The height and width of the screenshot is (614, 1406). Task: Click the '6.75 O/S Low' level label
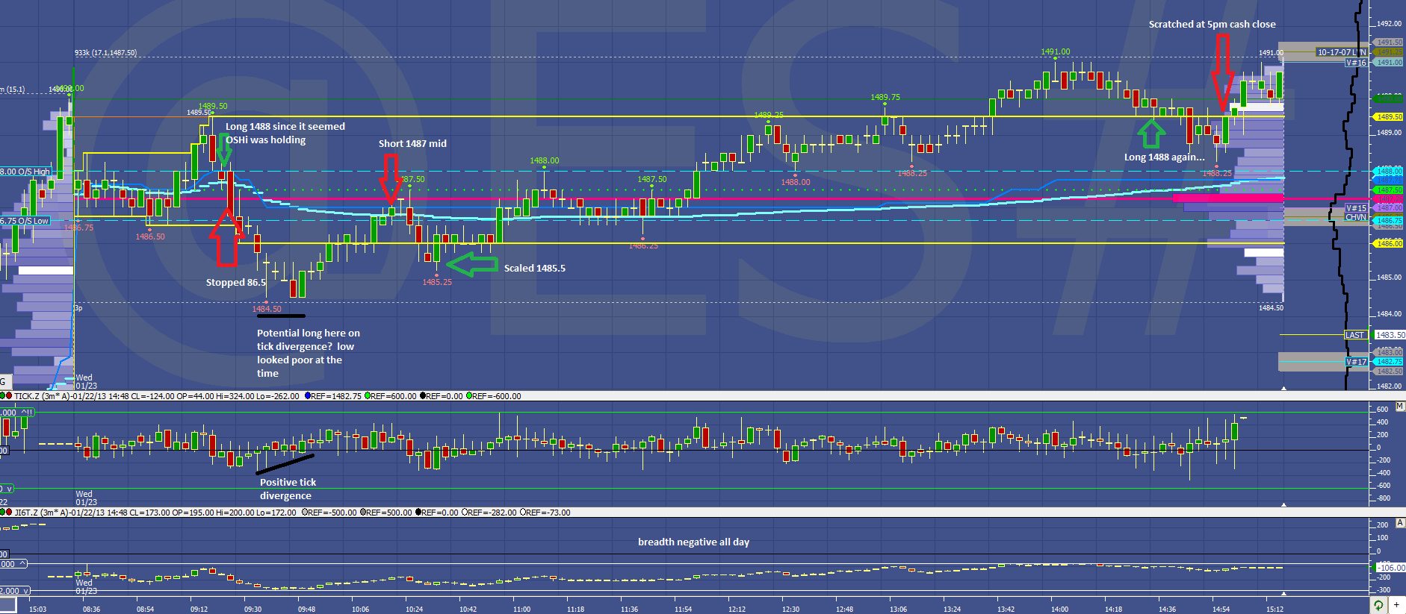click(x=25, y=221)
